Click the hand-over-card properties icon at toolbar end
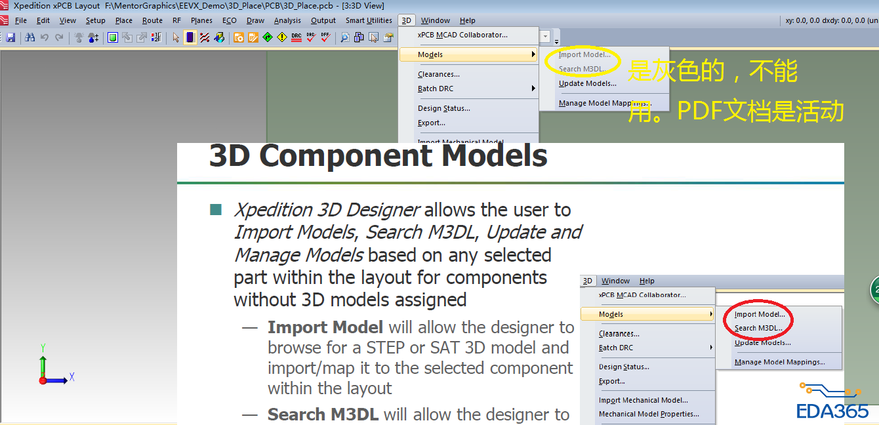Viewport: 879px width, 425px height. (x=388, y=37)
